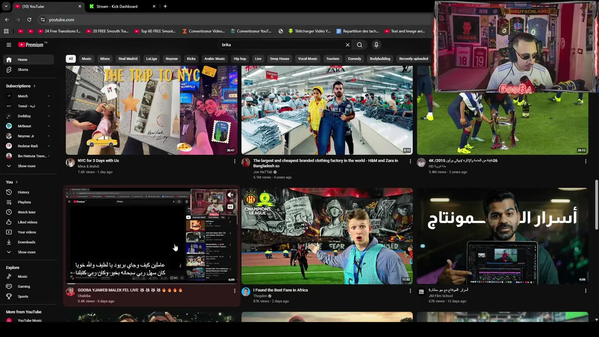This screenshot has height=337, width=599.
Task: Open Watch later in the sidebar
Action: [x=28, y=212]
